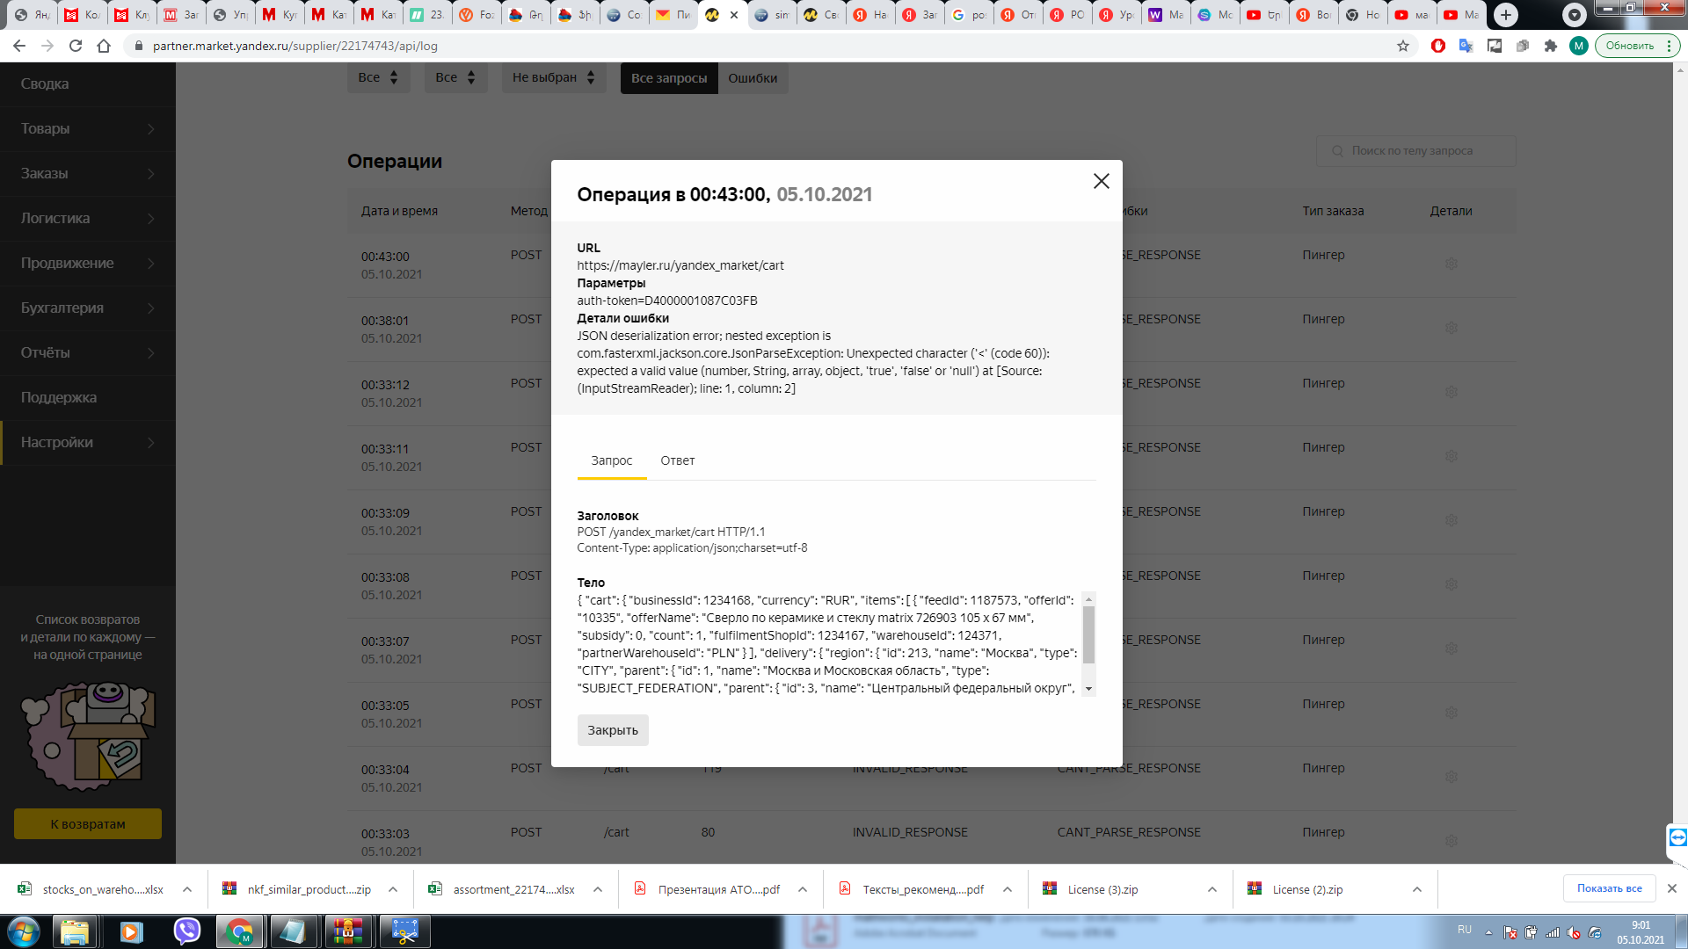Open the Chrome profile avatar M
This screenshot has width=1688, height=949.
(x=1579, y=46)
